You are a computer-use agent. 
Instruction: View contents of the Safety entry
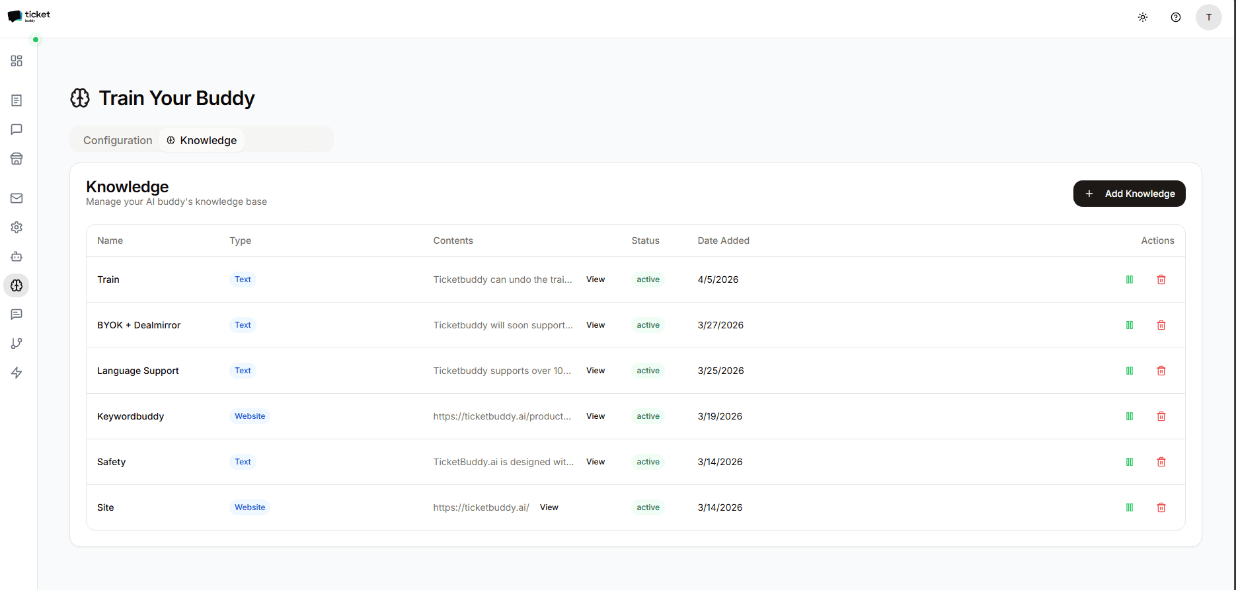(x=596, y=462)
